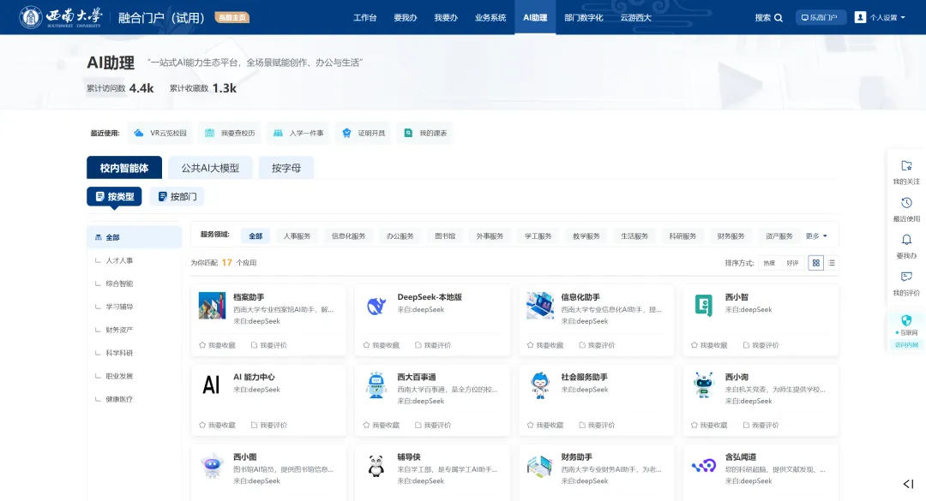
Task: Switch to grid view layout
Action: (x=815, y=263)
